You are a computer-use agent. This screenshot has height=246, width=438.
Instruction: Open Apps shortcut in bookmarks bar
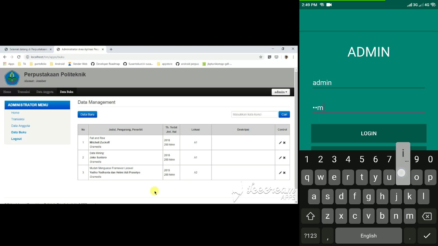(x=9, y=64)
